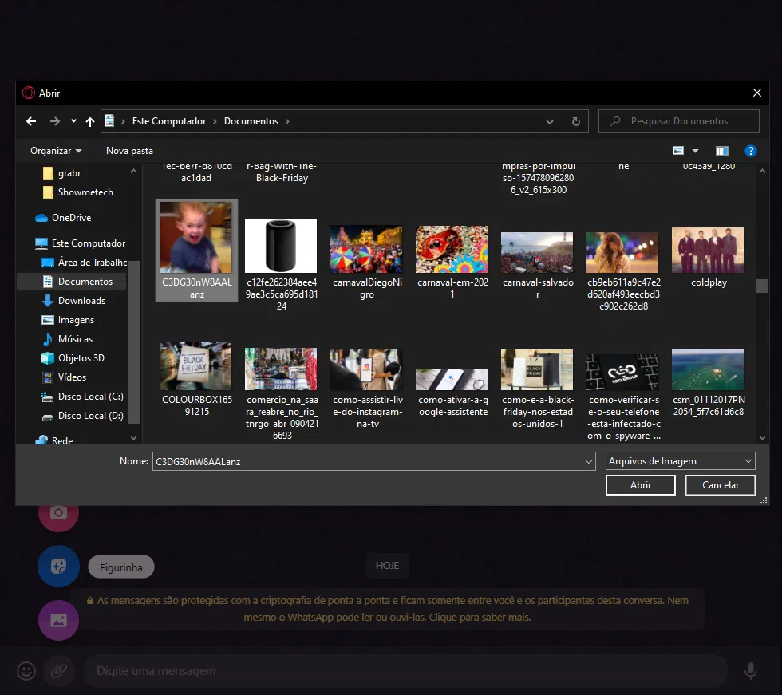Navigate to Este Computador in the breadcrumb
The image size is (782, 695).
coord(169,121)
